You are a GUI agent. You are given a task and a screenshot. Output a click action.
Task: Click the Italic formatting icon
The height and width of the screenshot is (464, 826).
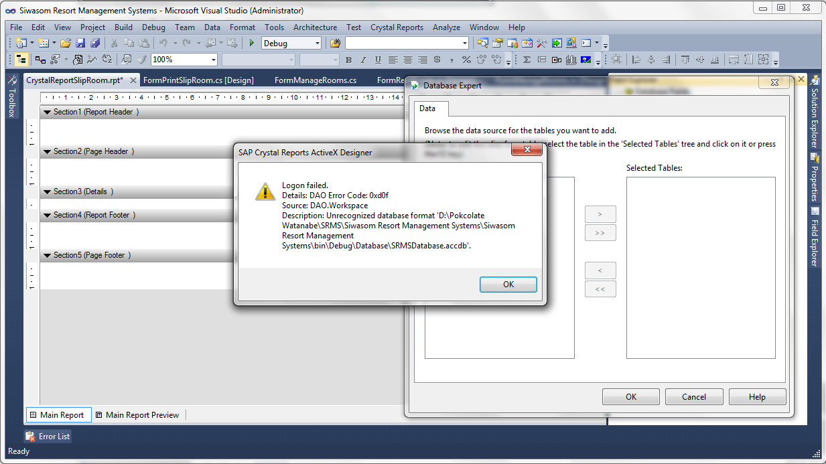pos(363,60)
